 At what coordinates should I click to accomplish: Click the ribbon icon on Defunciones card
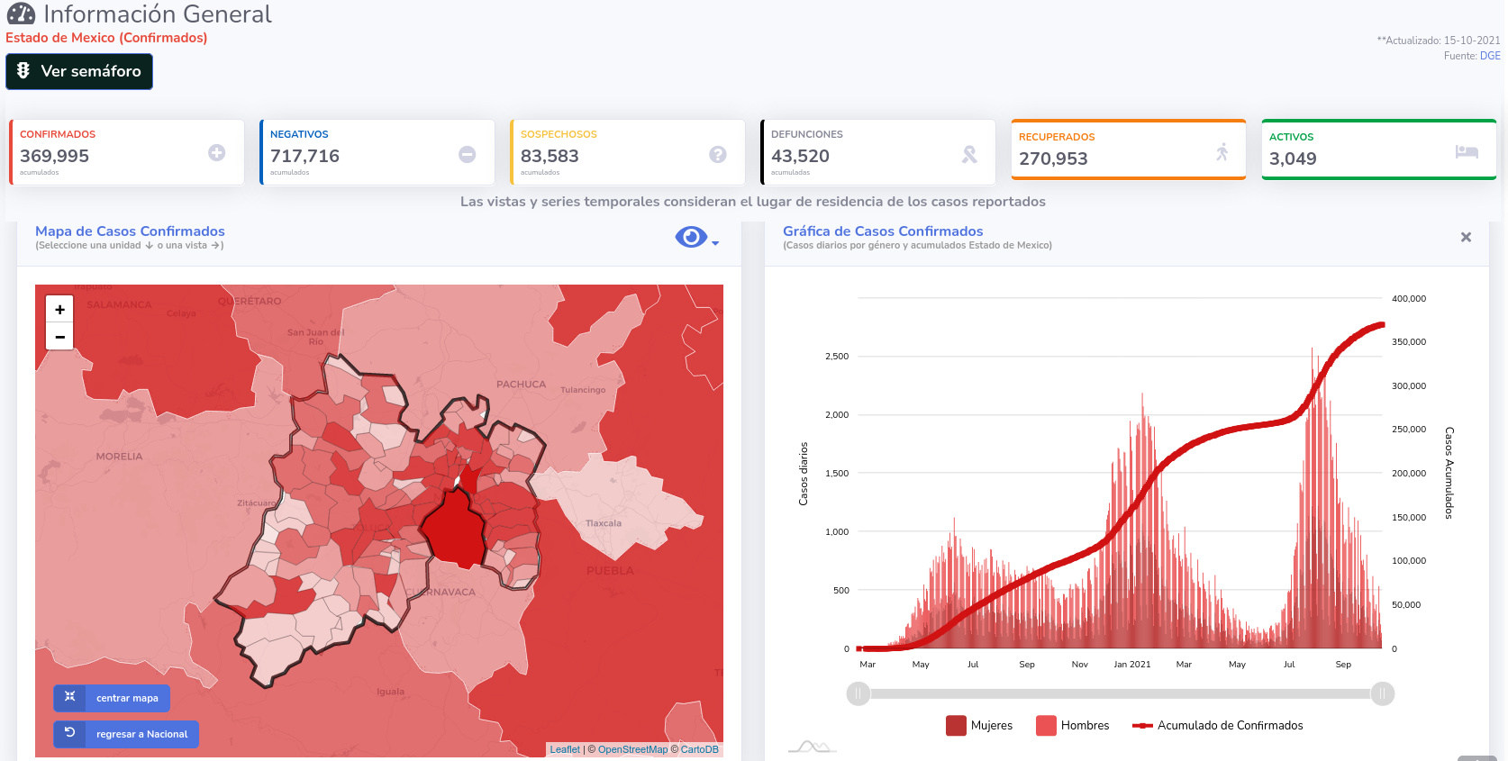[x=969, y=154]
